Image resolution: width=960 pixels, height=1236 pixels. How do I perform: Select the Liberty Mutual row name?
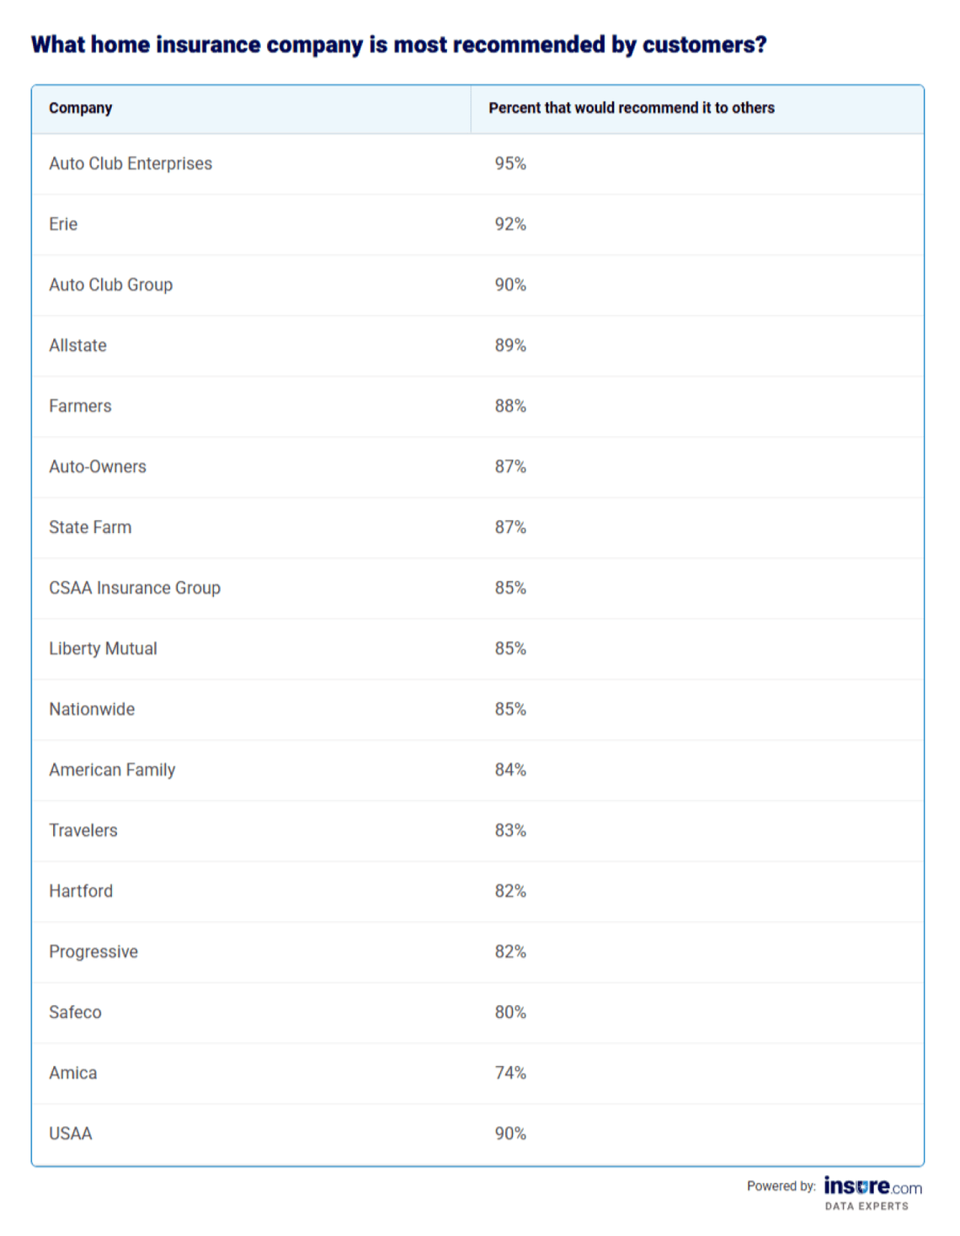103,648
